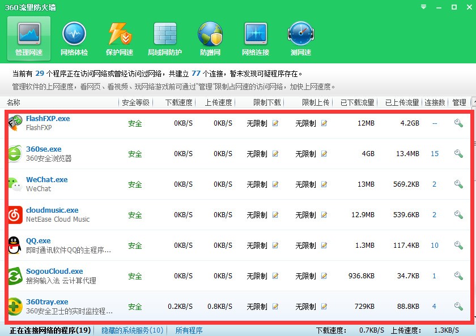
Task: Edit upload limit for 360se.exe
Action: click(x=324, y=154)
